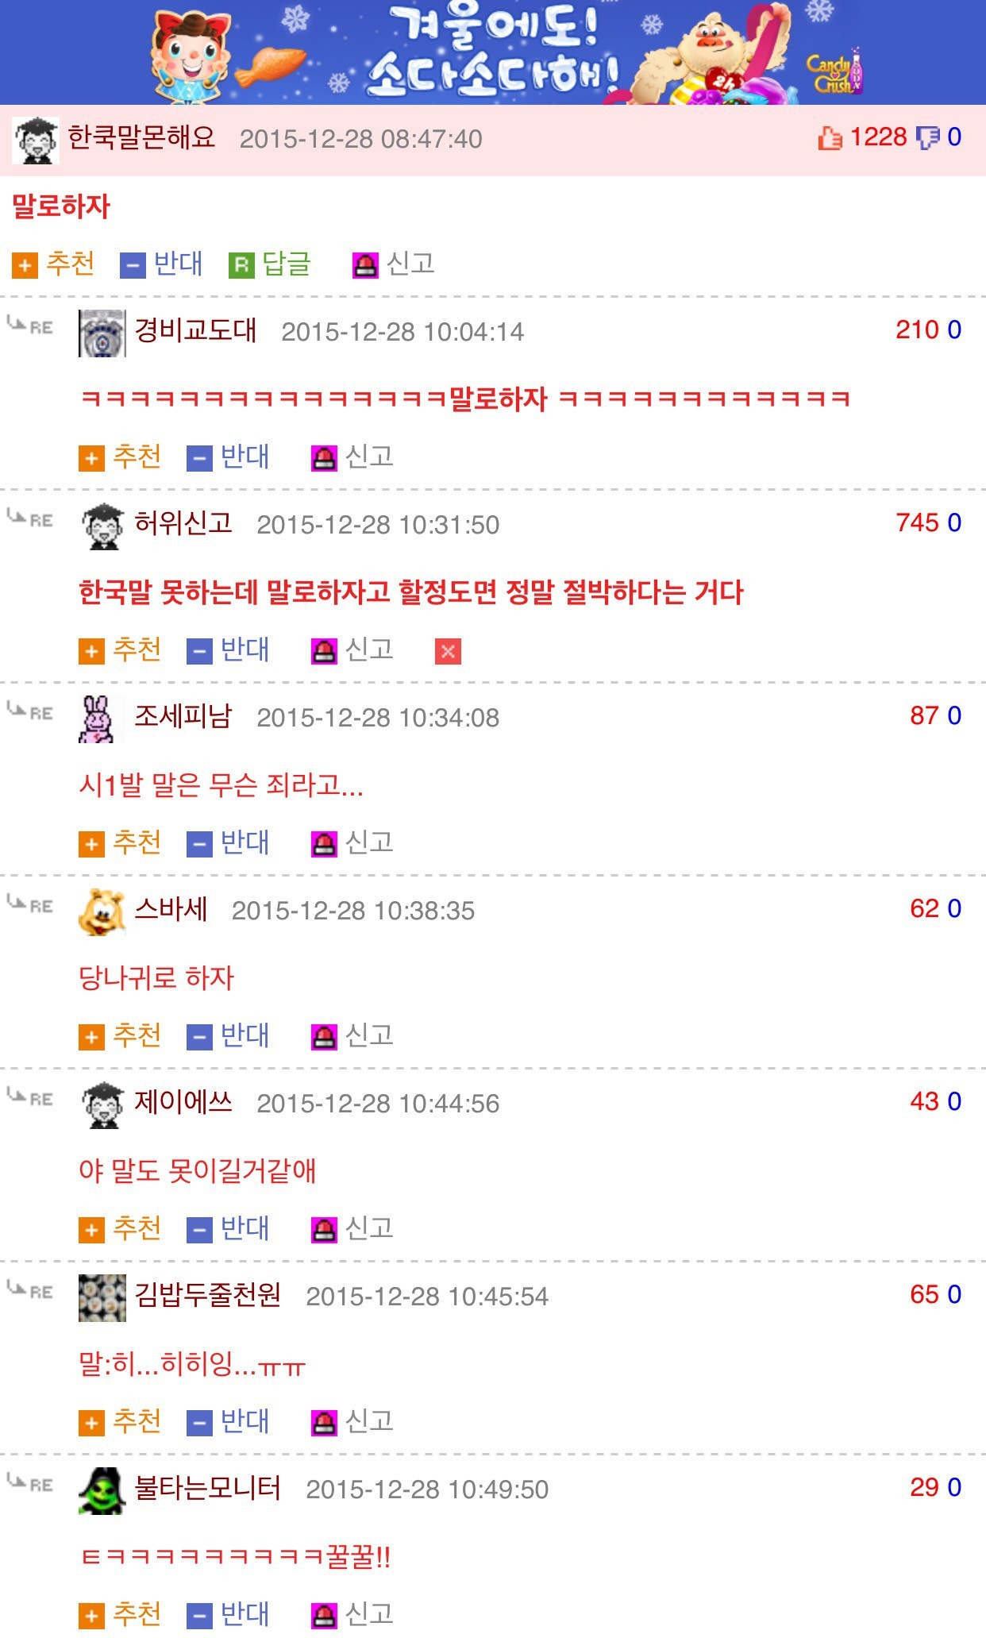986x1638 pixels.
Task: Click 반대 minus icon under 말로하자 post
Action: pyautogui.click(x=133, y=265)
